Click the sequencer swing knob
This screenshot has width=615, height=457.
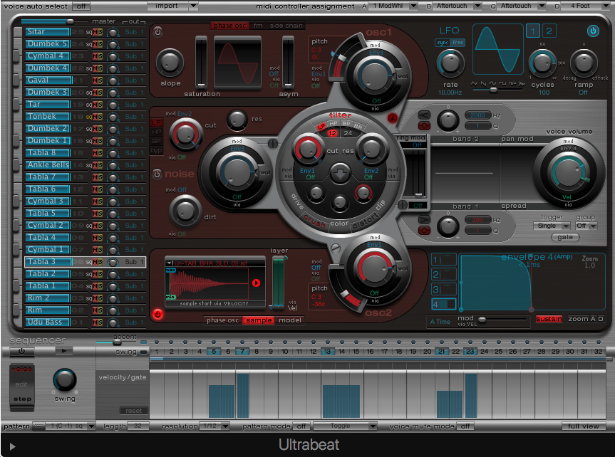click(x=65, y=380)
